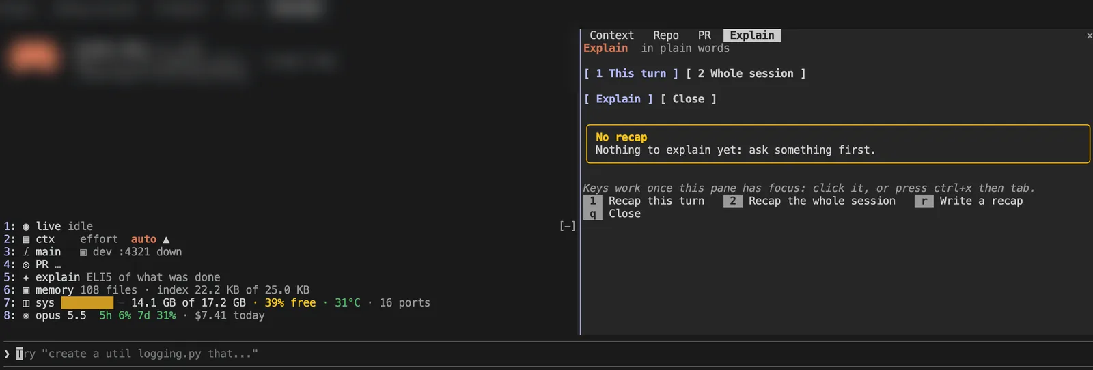Click 'memory 108 files' text
1093x370 pixels.
(86, 290)
